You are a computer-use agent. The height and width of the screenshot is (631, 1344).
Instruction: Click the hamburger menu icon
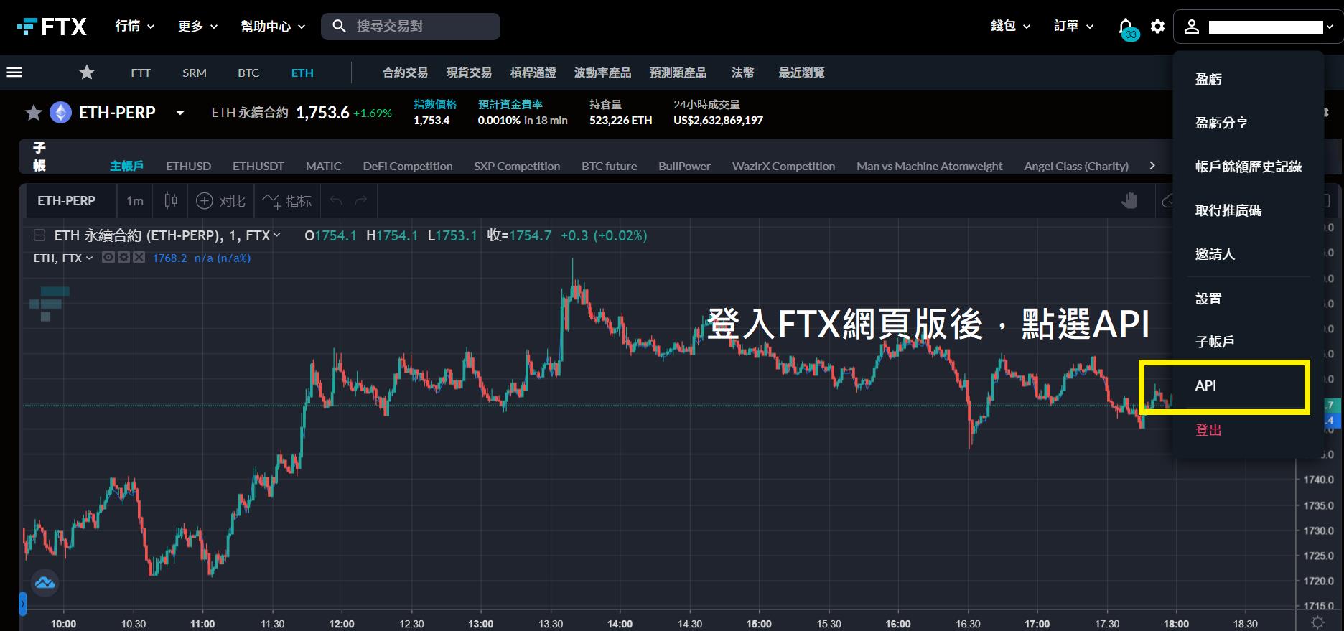(14, 73)
